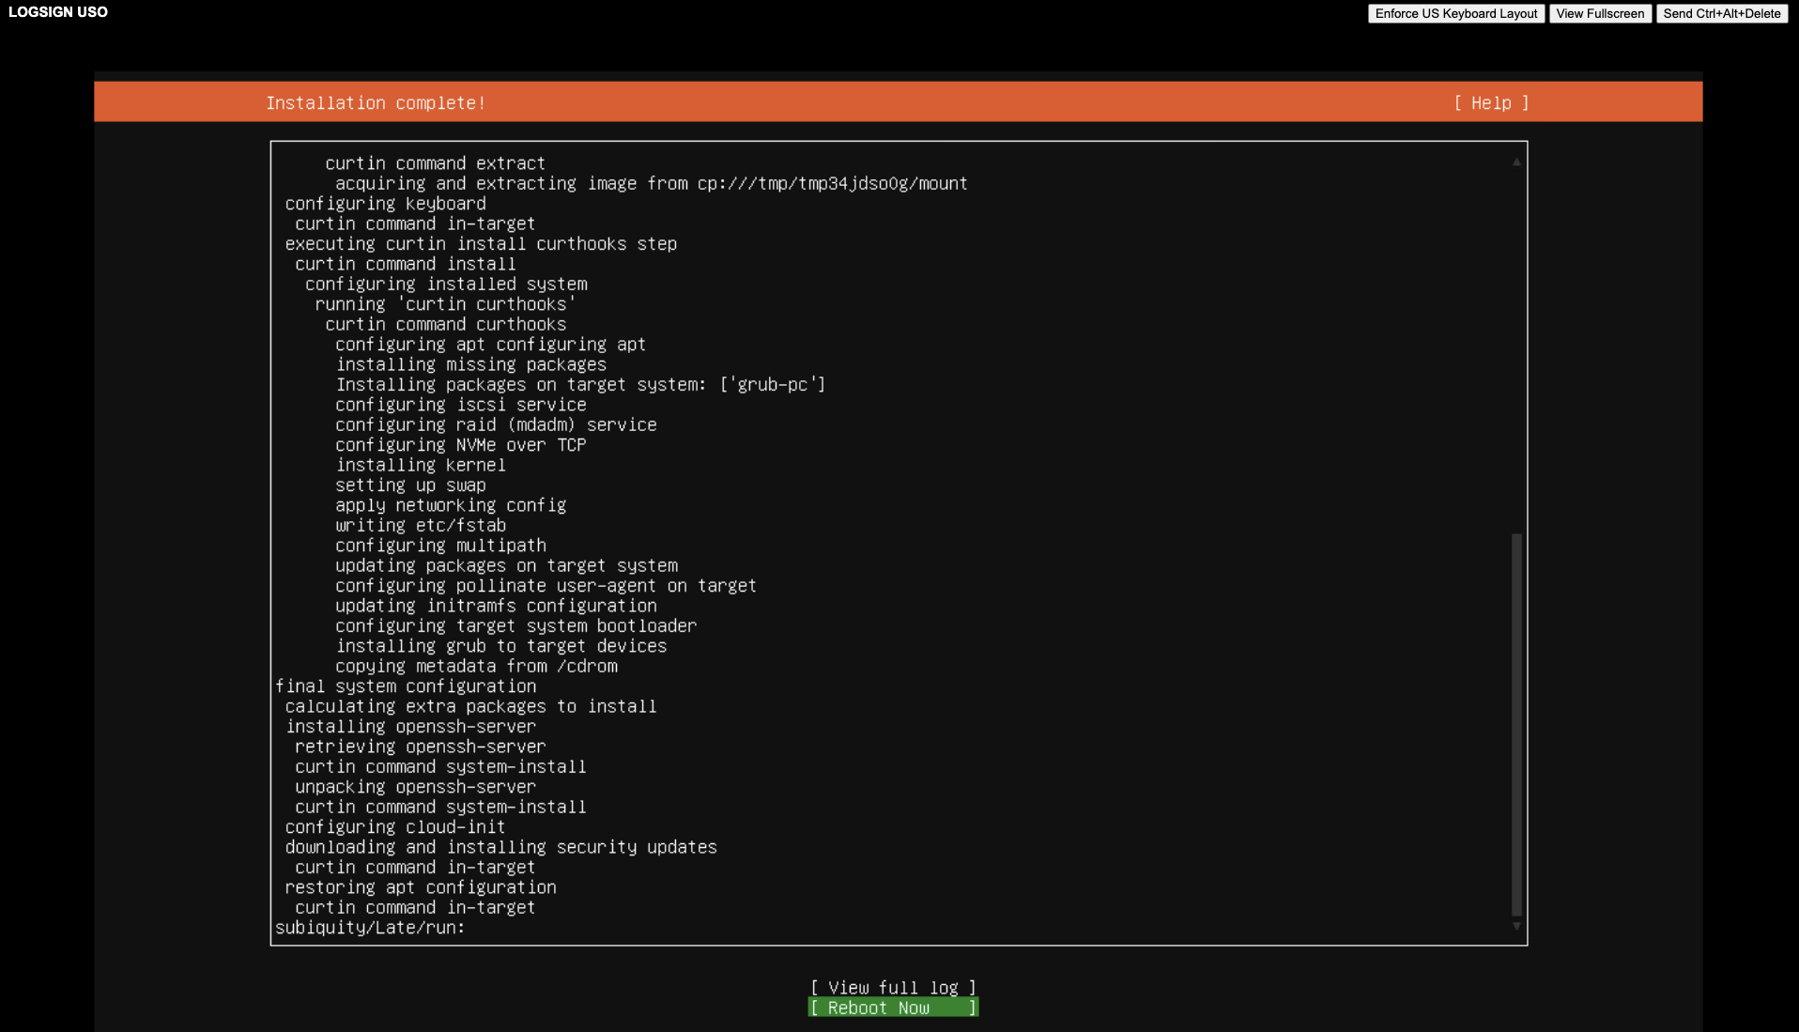Click 'configuring target system bootloader' line
1799x1032 pixels.
pos(516,626)
